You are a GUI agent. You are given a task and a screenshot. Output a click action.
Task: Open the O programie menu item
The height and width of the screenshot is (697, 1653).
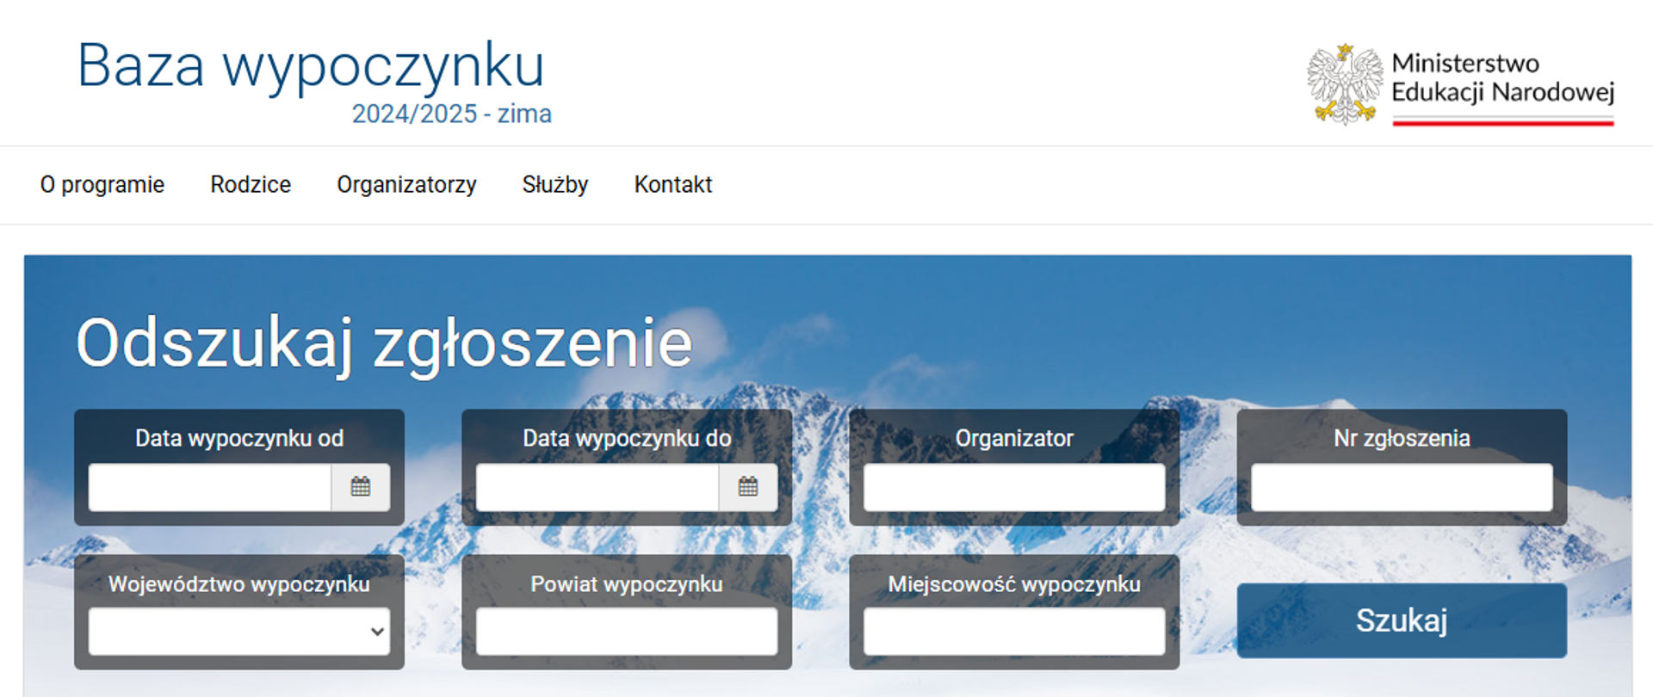(x=102, y=184)
